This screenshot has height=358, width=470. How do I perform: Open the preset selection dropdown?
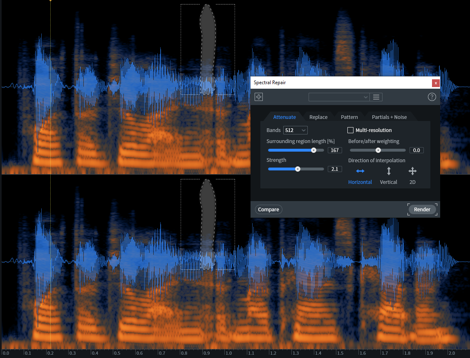(339, 97)
